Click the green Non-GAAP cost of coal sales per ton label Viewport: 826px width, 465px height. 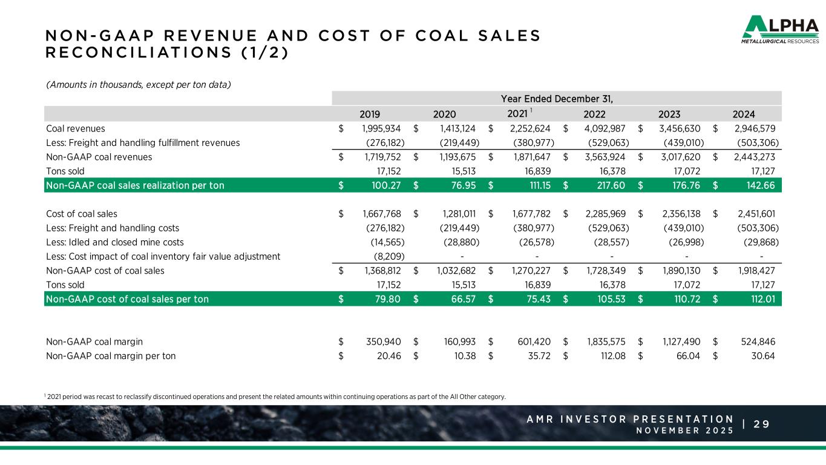click(125, 298)
